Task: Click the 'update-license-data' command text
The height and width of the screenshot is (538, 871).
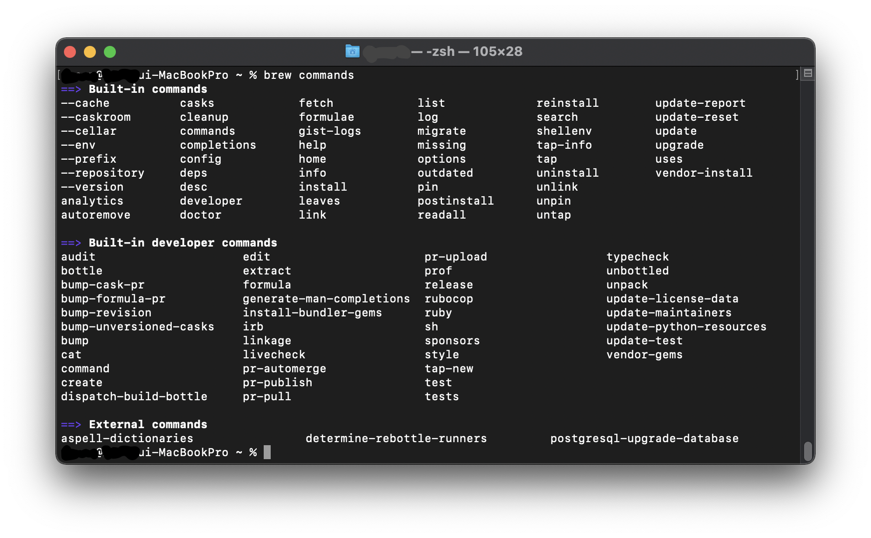Action: (673, 299)
